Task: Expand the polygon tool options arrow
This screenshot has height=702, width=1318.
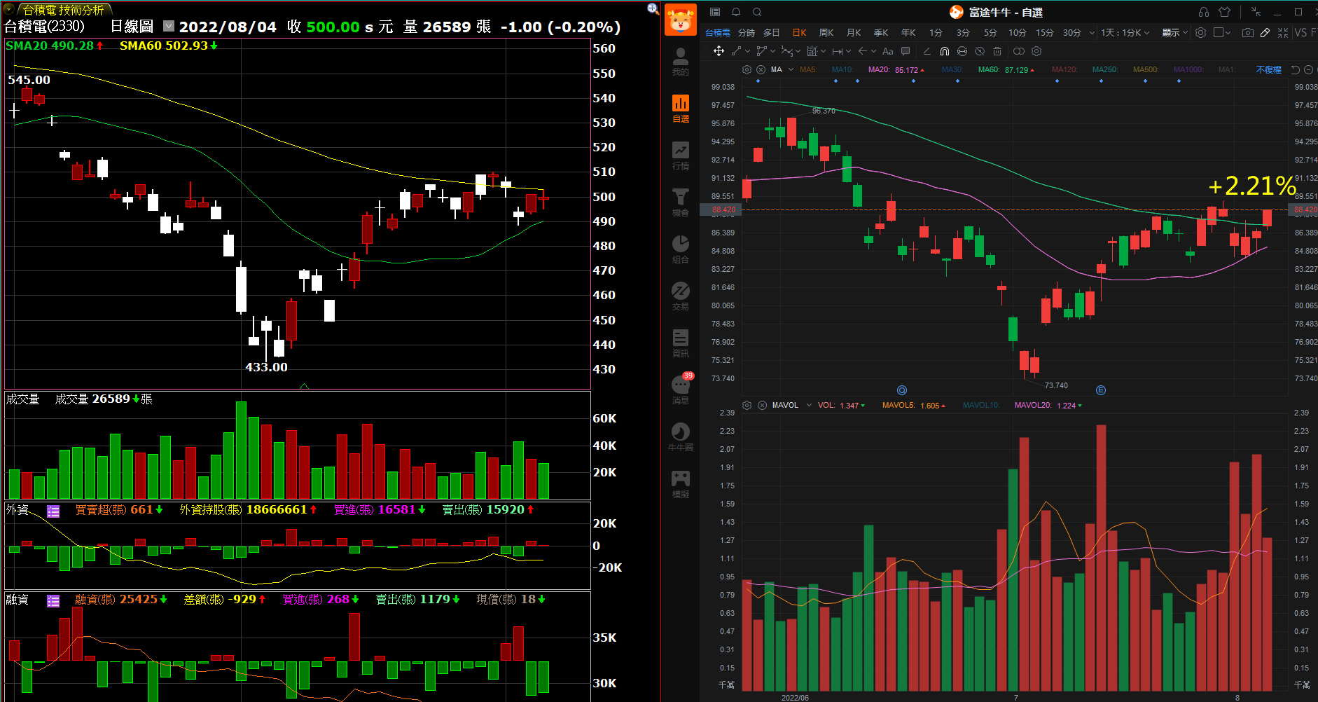Action: click(773, 51)
